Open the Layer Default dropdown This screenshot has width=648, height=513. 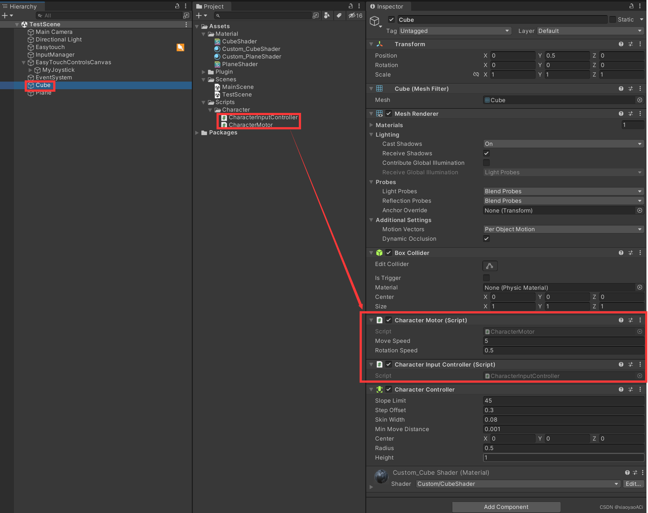591,31
